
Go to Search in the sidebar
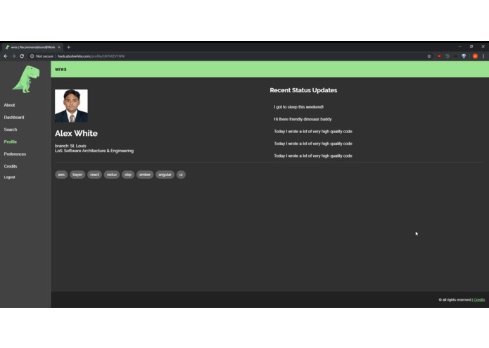pyautogui.click(x=11, y=130)
